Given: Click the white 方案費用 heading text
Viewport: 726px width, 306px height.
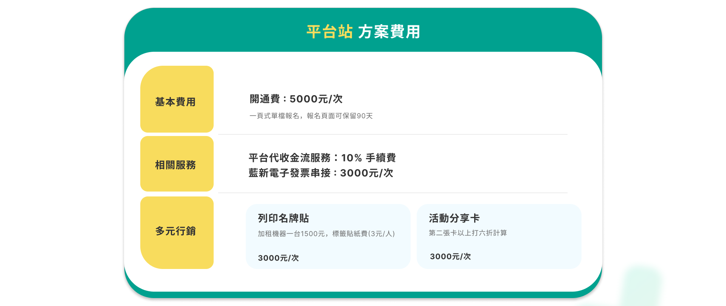Looking at the screenshot, I should click(389, 32).
